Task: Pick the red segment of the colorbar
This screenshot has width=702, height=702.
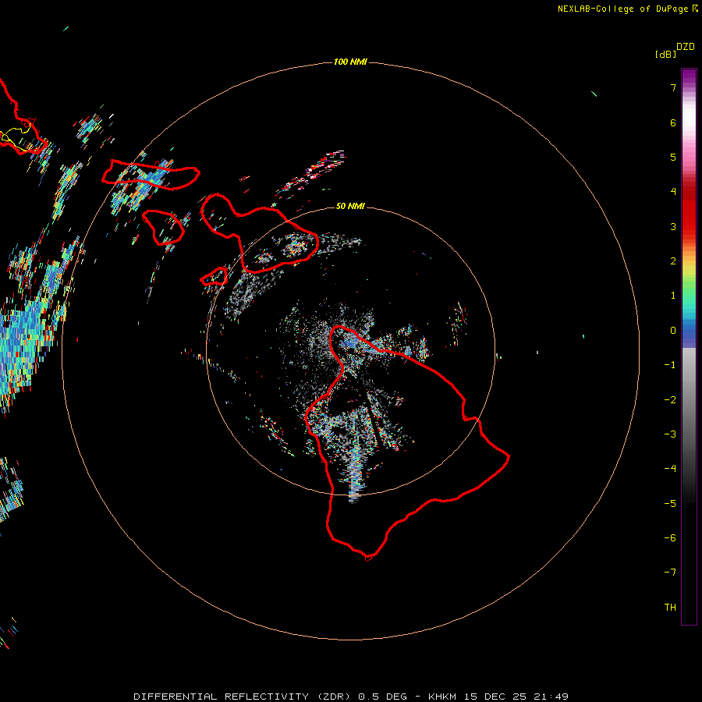Action: [689, 211]
